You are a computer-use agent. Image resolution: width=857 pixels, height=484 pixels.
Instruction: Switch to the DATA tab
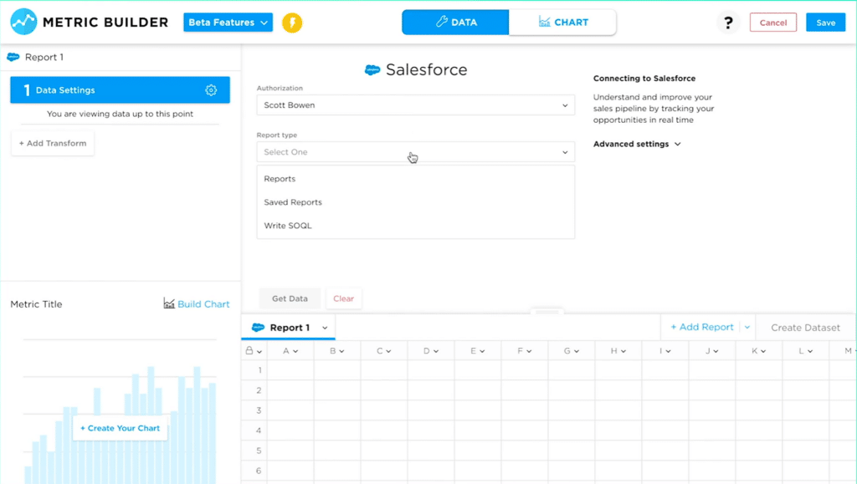455,23
